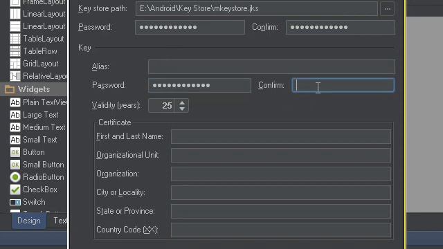
Task: Select the RadioButton label in palette
Action: click(x=44, y=177)
